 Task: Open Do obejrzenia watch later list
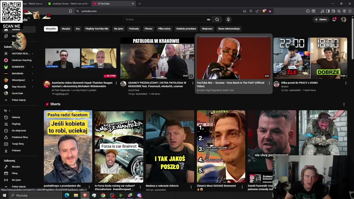click(x=19, y=130)
